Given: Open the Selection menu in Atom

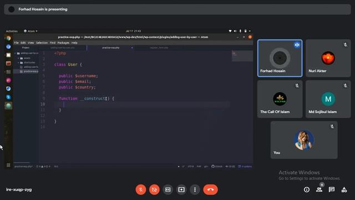Looking at the screenshot, I should [42, 43].
